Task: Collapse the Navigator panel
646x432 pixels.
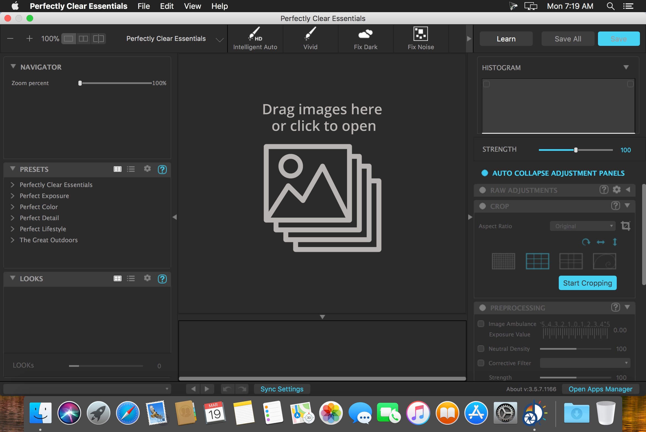Action: pos(13,67)
